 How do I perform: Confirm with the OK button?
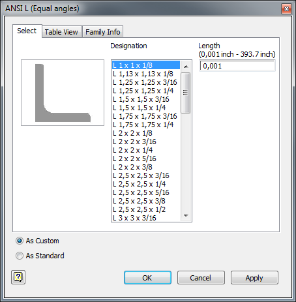(147, 278)
